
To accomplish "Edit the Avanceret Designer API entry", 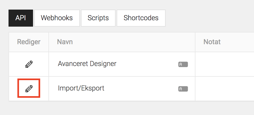I will tap(29, 64).
